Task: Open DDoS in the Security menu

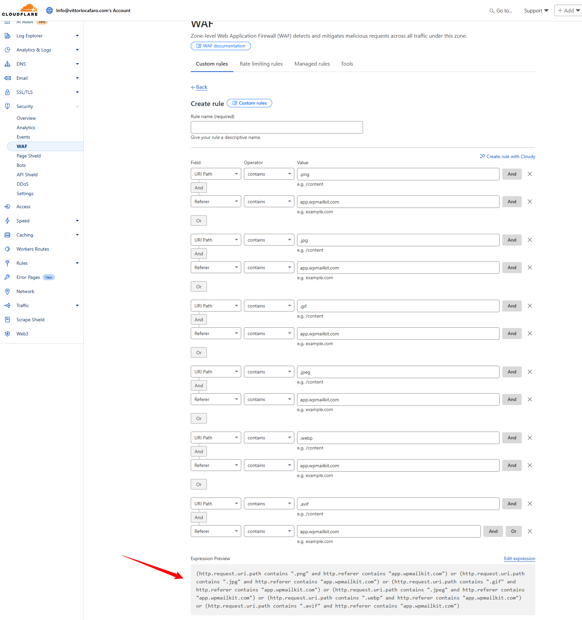Action: click(23, 184)
